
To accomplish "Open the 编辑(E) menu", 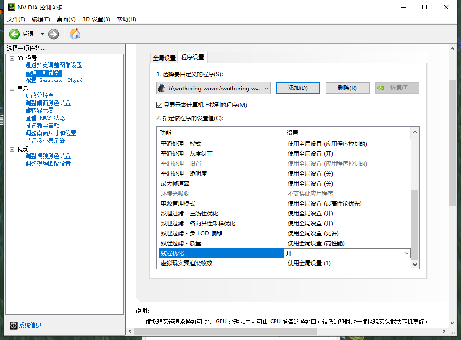I will pos(41,19).
